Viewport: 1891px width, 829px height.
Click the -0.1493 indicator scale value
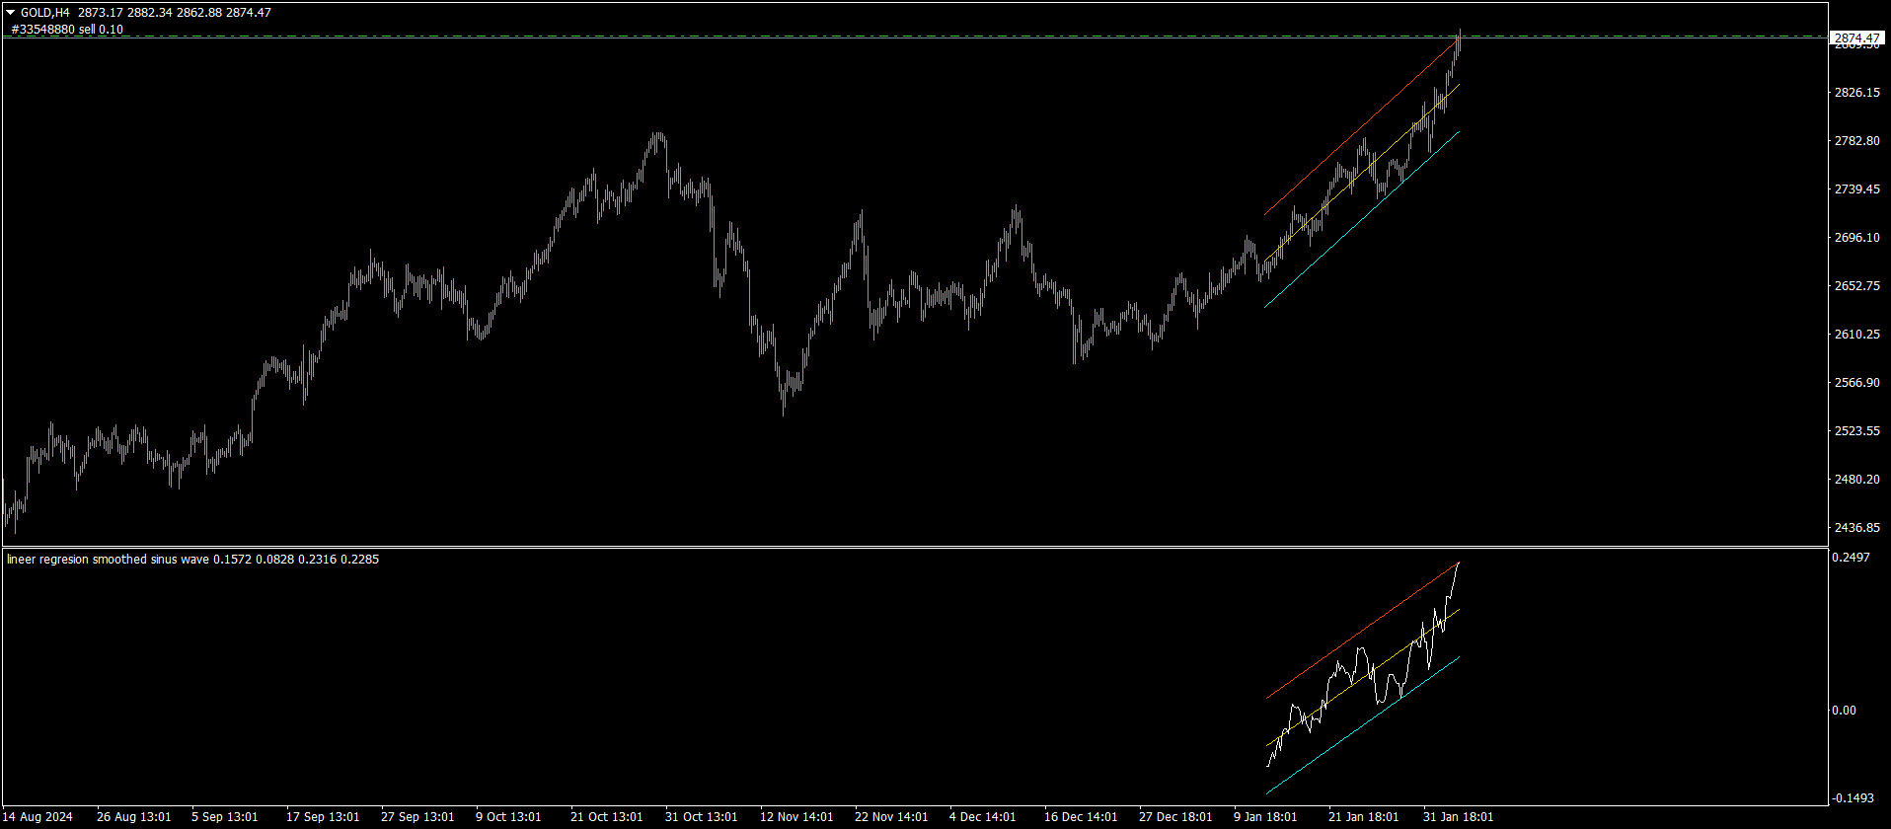(x=1853, y=798)
